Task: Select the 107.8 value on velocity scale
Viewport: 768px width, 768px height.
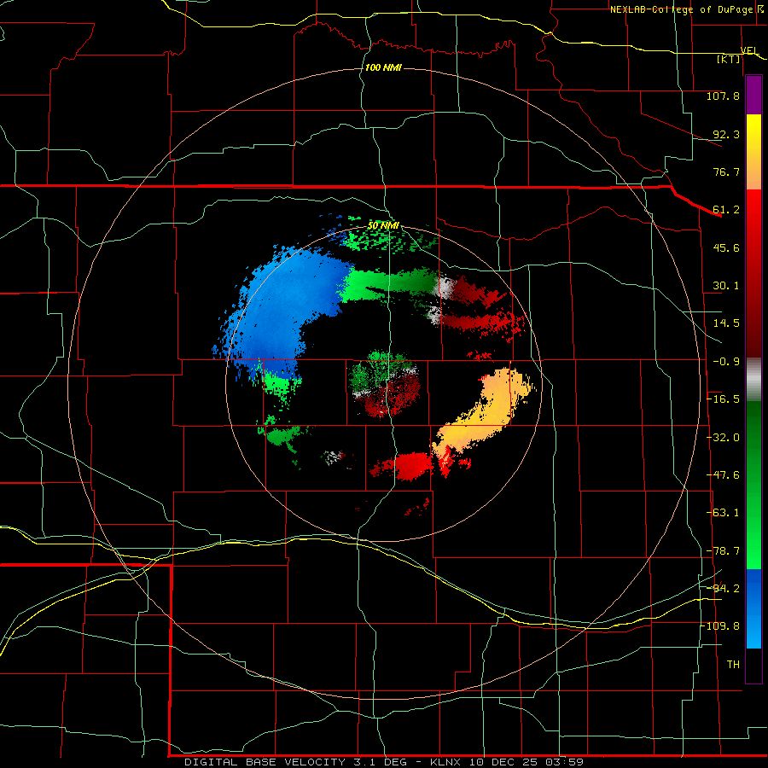Action: tap(723, 96)
